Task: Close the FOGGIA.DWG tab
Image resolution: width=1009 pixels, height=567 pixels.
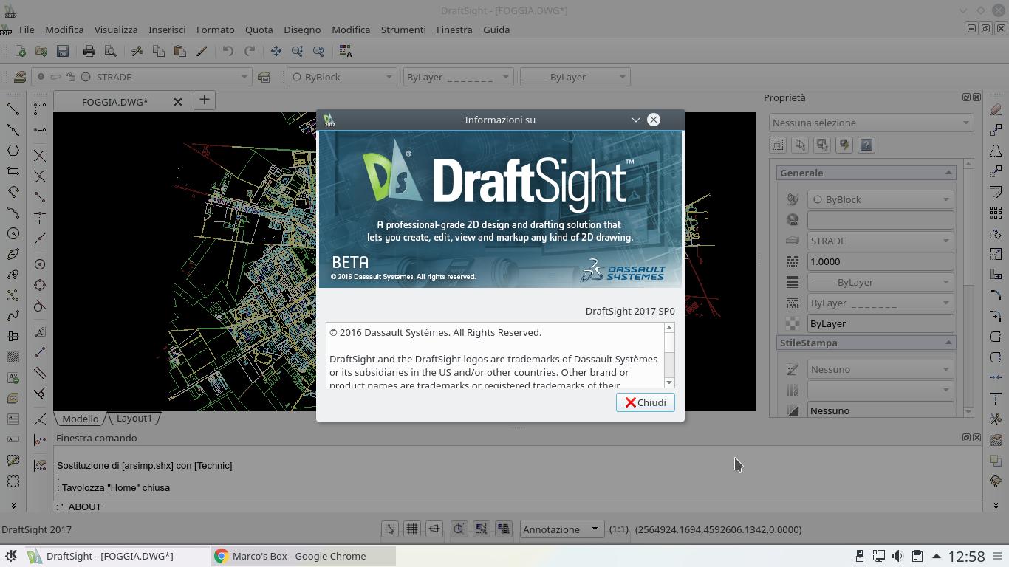Action: tap(178, 102)
